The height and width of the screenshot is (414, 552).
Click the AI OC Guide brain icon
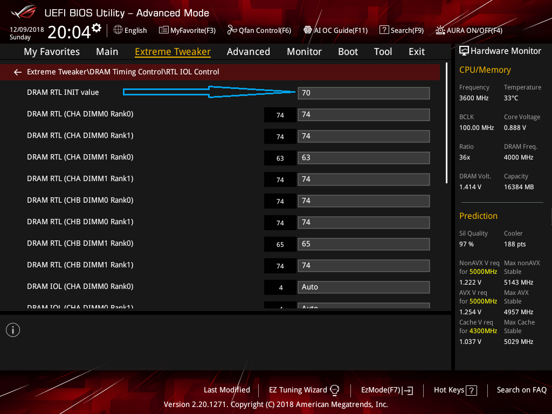point(308,30)
